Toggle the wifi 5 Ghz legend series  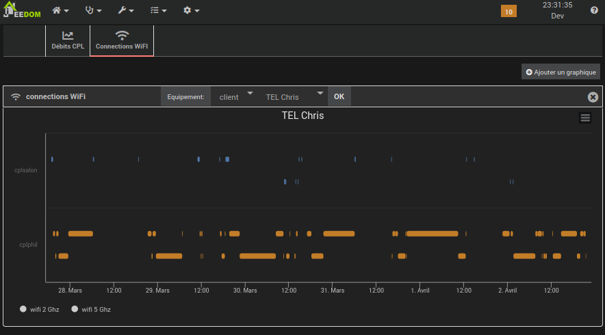pyautogui.click(x=91, y=309)
